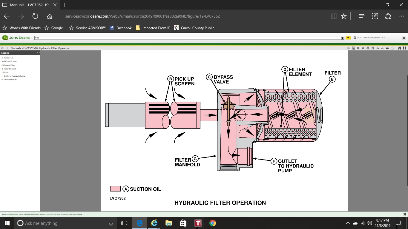Add page to favorites with star
This screenshot has height=229, width=408.
pos(344,16)
